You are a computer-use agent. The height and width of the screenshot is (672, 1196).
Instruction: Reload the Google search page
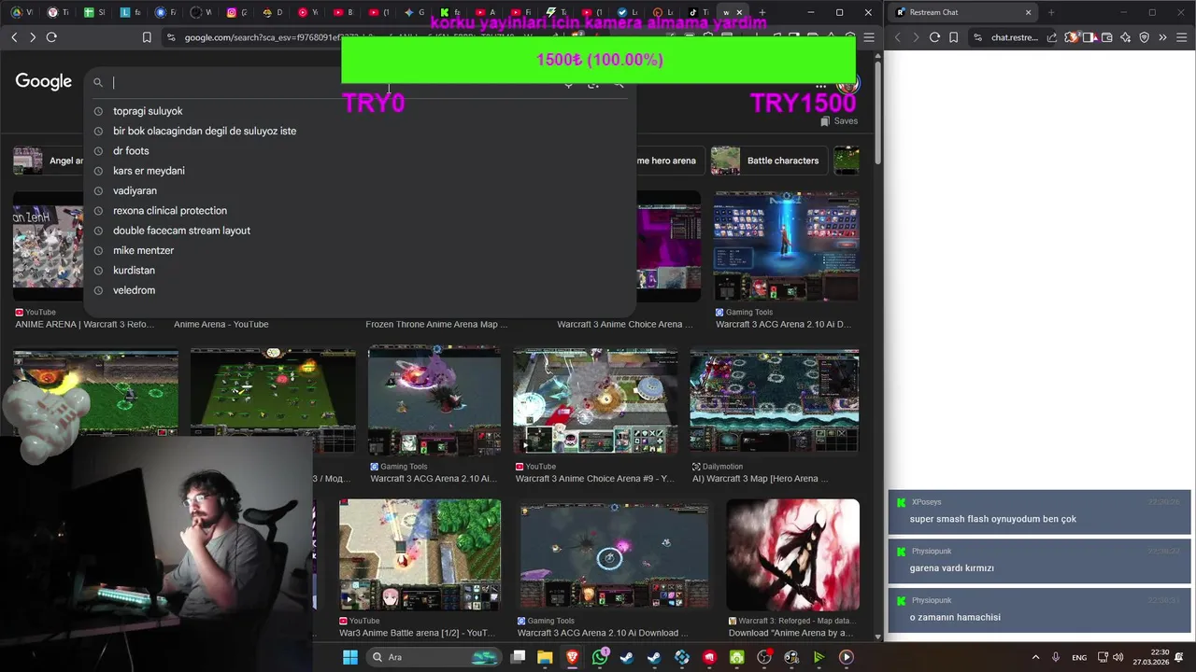point(51,37)
